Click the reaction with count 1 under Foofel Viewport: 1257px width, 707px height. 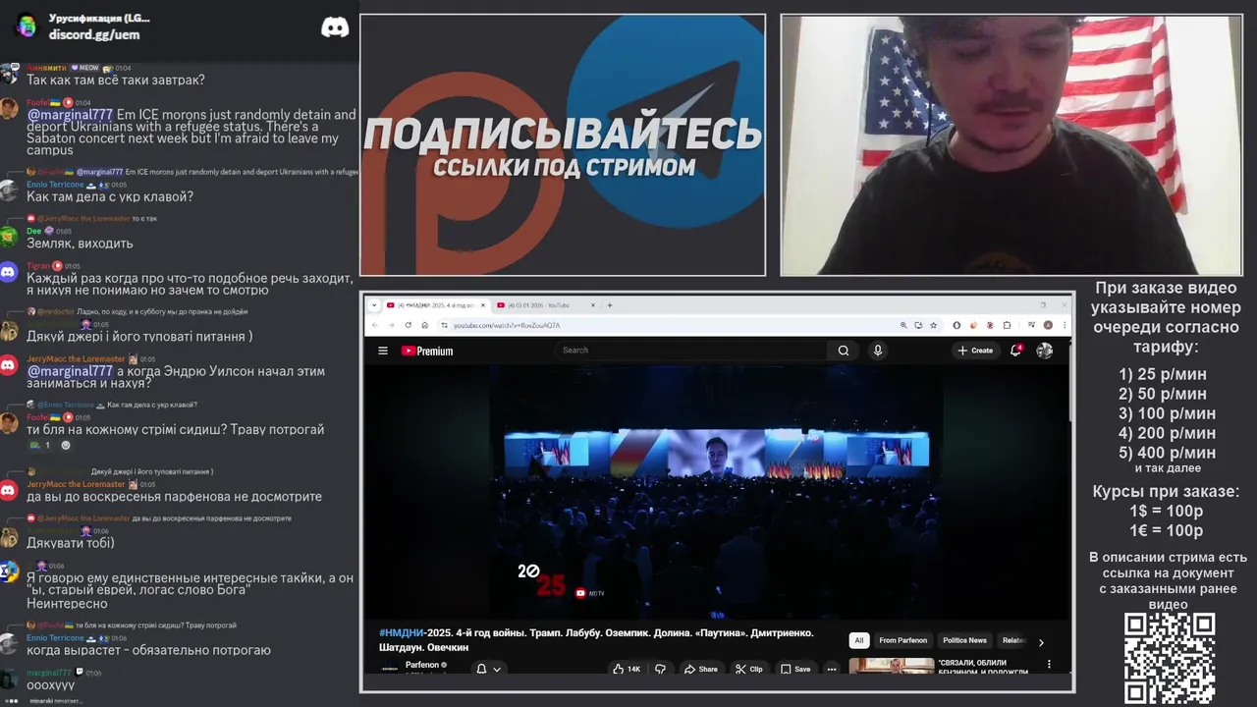pyautogui.click(x=39, y=445)
